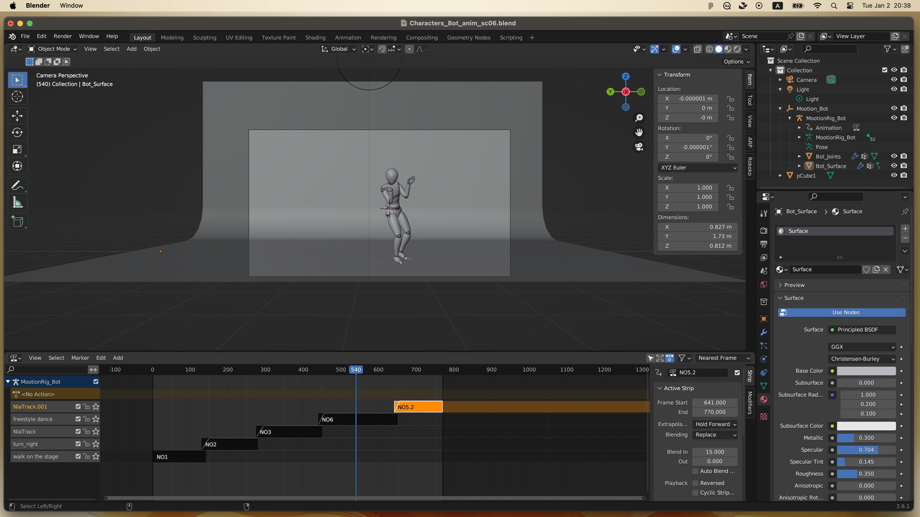Switch to Solid viewport shading

719,49
